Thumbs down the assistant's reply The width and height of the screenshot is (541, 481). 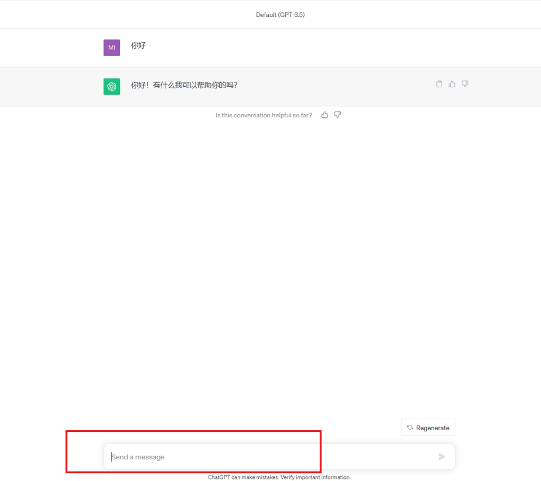pyautogui.click(x=465, y=84)
